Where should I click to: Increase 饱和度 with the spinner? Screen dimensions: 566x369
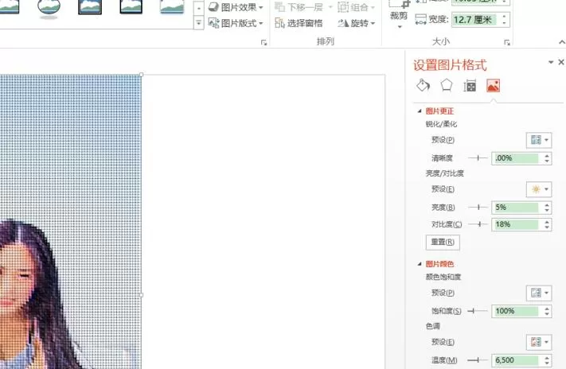click(547, 309)
